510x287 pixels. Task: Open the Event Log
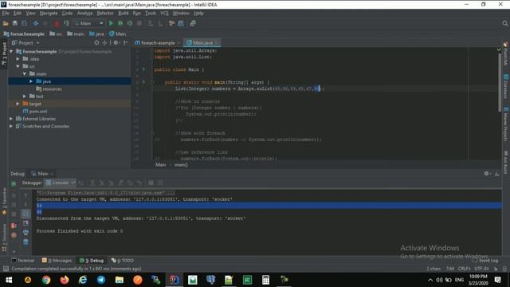pos(485,261)
